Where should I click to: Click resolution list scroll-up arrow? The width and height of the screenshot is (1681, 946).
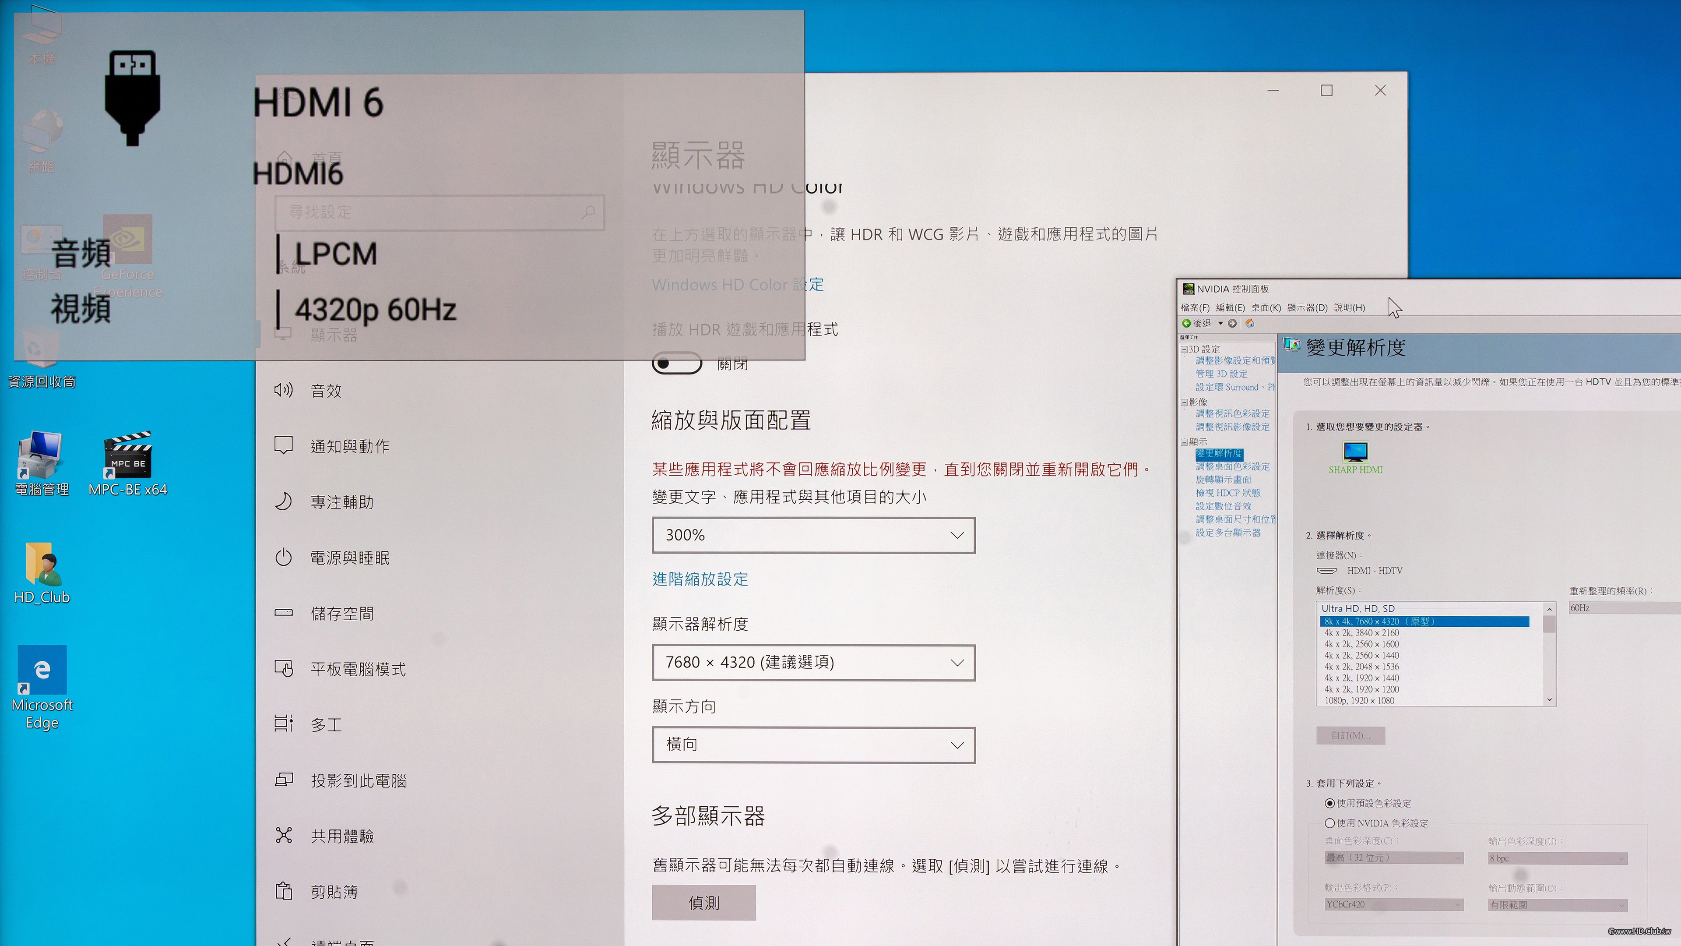click(1549, 609)
